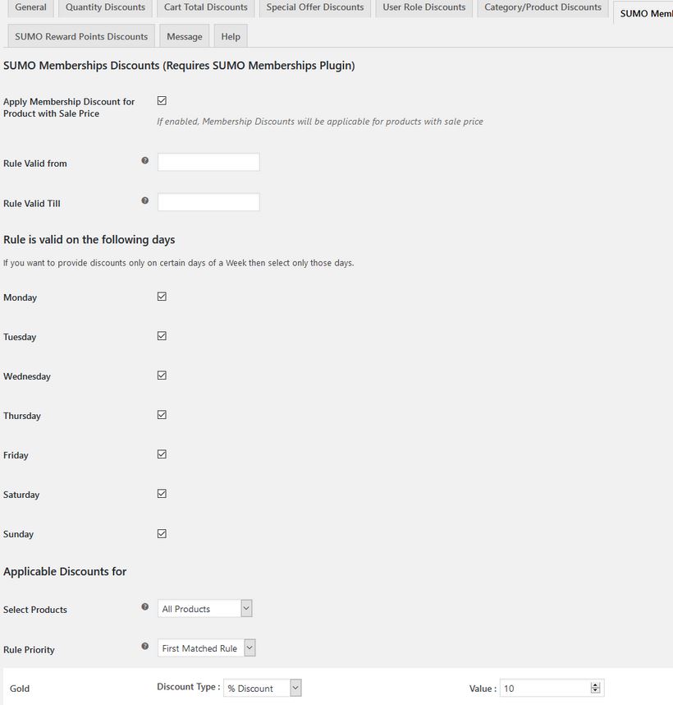Click help icon beside Select Products
This screenshot has height=705, width=673.
(x=144, y=606)
